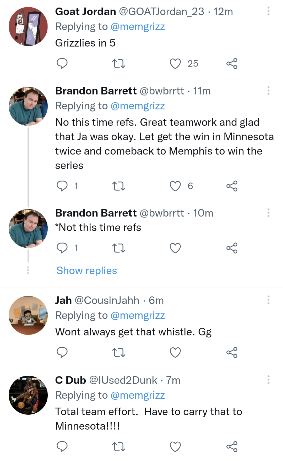Screen dimensions: 283x461
Task: Open Jah's cartoon avatar profile
Action: pyautogui.click(x=28, y=315)
